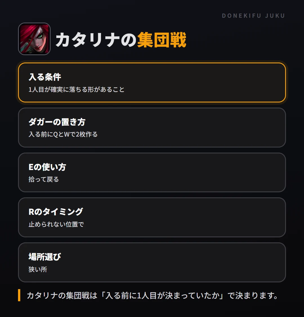Click the bottom summary sentence
This screenshot has width=304, height=317.
pos(153,296)
